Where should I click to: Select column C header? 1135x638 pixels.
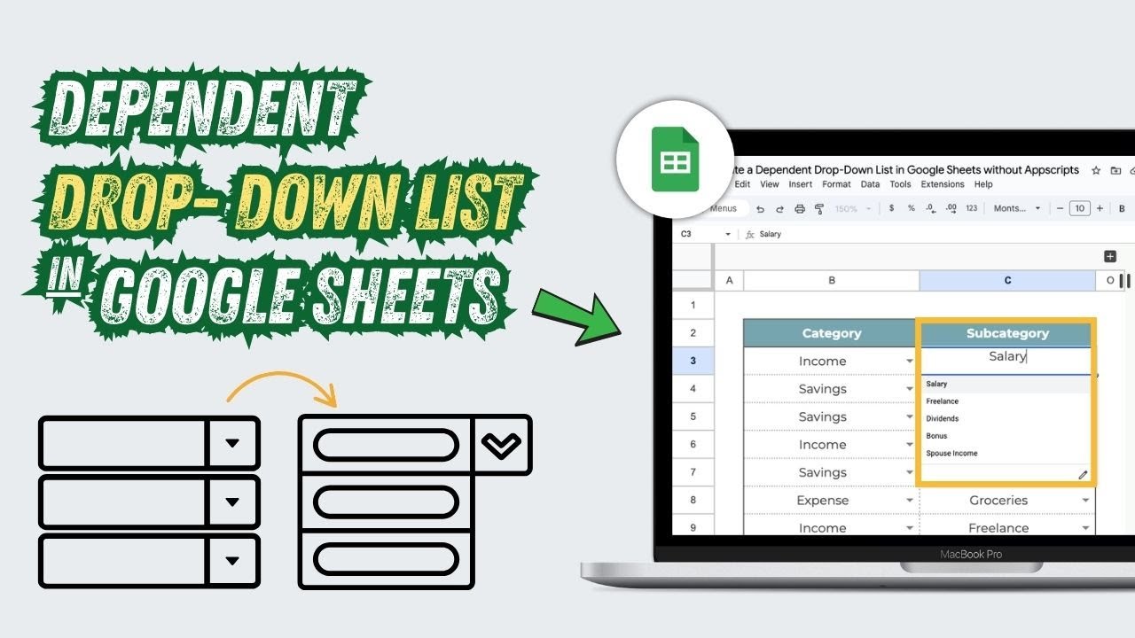1007,280
